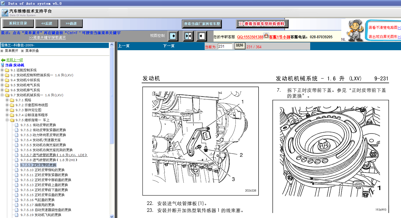Click the cartoon mechanic mascot image
The width and height of the screenshot is (401, 218).
pos(355,30)
